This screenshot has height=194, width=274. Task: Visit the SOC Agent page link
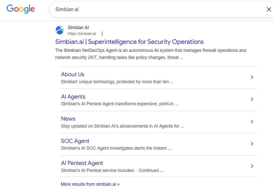click(75, 141)
